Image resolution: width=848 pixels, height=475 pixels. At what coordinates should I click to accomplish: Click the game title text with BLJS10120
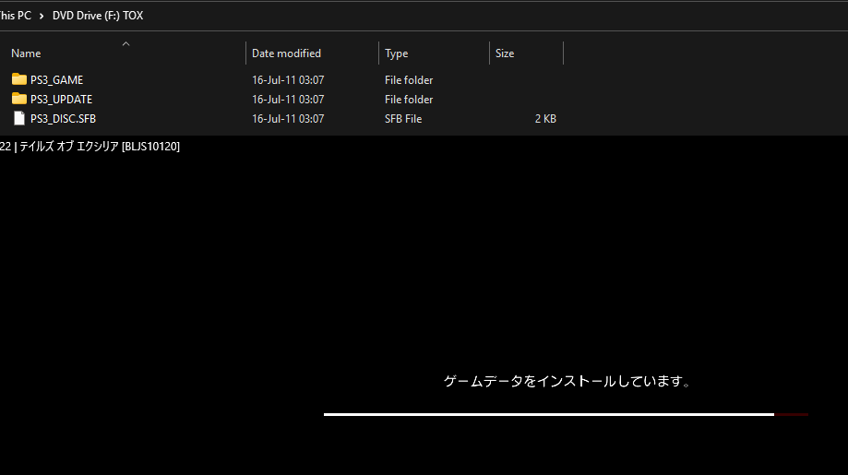(x=90, y=147)
